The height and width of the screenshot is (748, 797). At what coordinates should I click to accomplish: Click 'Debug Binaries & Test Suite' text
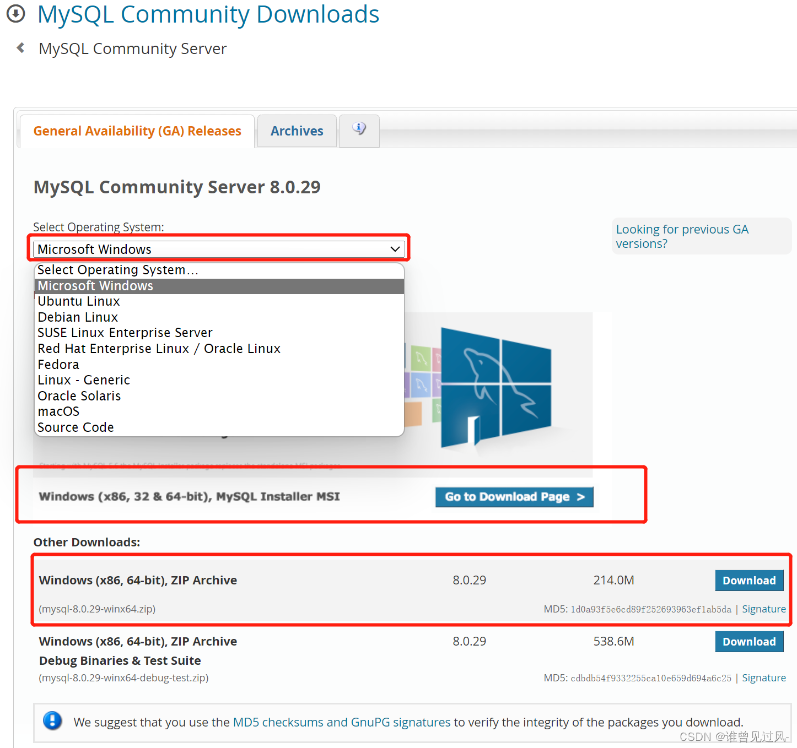(x=120, y=660)
